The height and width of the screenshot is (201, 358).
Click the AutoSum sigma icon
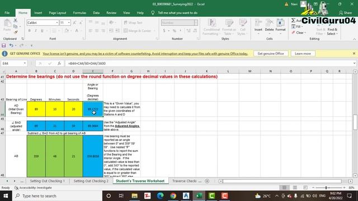(x=293, y=21)
